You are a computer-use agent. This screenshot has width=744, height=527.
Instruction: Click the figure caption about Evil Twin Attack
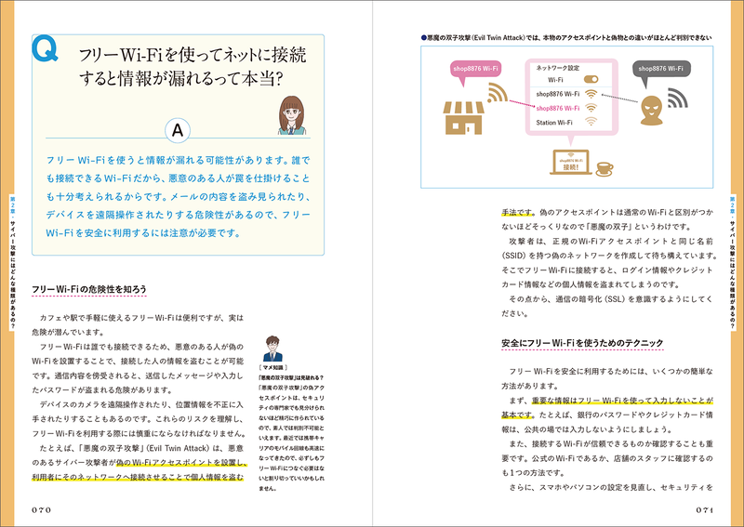pyautogui.click(x=566, y=37)
